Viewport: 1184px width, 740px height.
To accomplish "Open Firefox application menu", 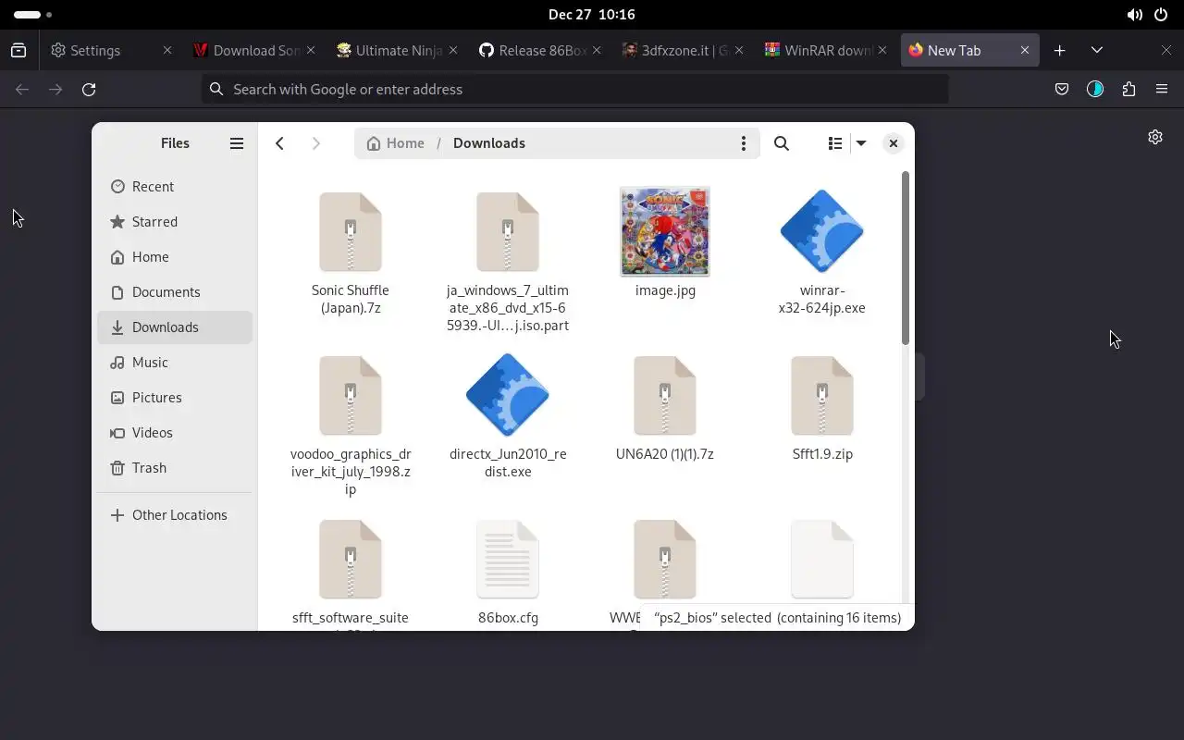I will tap(1162, 90).
